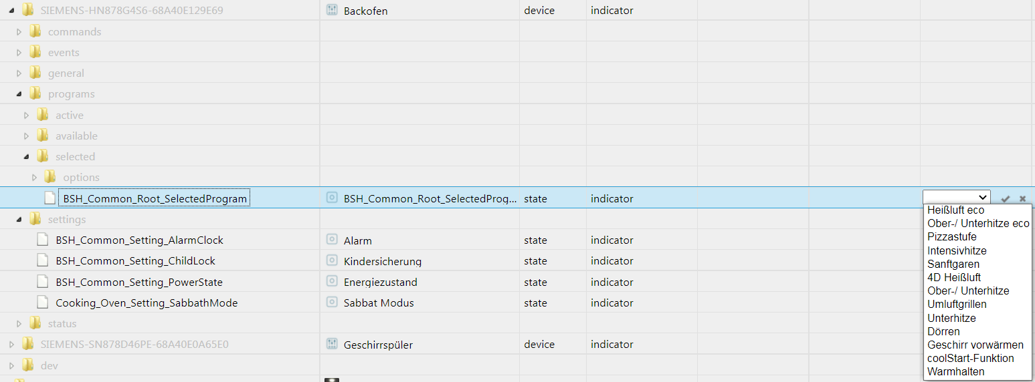Select the BSH_Common_Setting_ChildLock tree item
The height and width of the screenshot is (382, 1035).
pos(136,260)
